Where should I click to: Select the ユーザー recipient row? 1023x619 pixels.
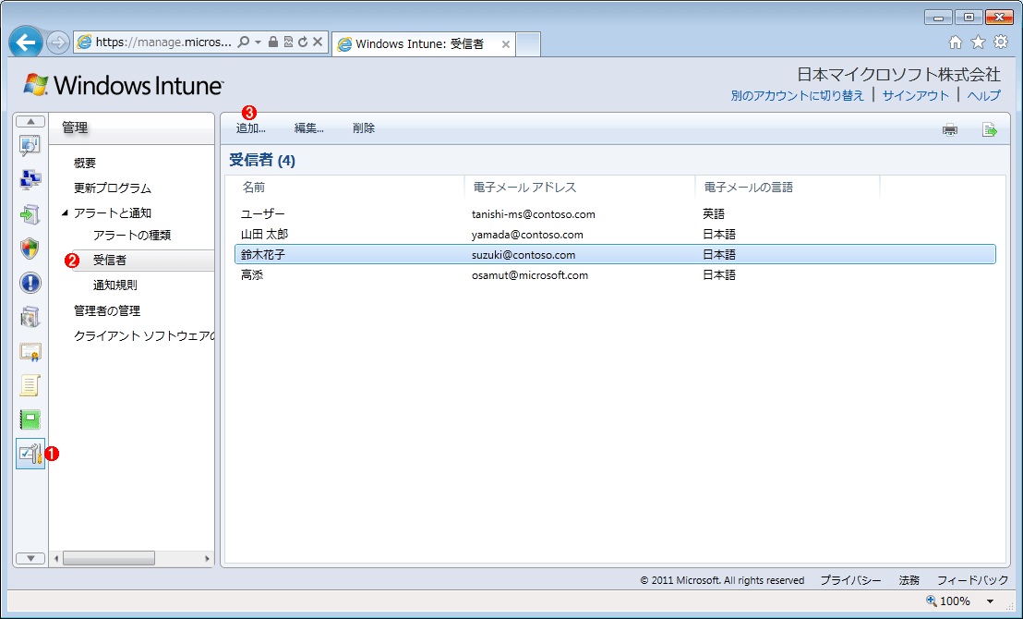[615, 214]
